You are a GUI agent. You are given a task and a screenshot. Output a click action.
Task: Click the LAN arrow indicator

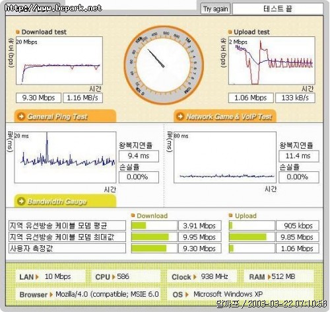point(37,277)
